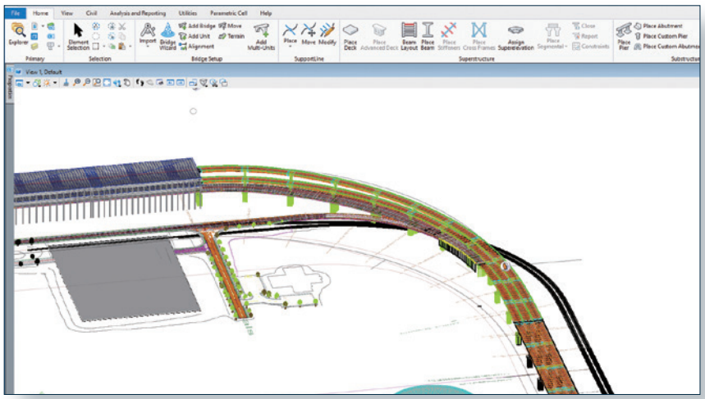Image resolution: width=705 pixels, height=399 pixels.
Task: Click Move in Bridge Setup group
Action: 230,26
